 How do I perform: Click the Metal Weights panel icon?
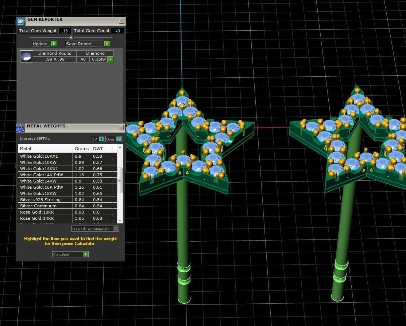(x=20, y=128)
